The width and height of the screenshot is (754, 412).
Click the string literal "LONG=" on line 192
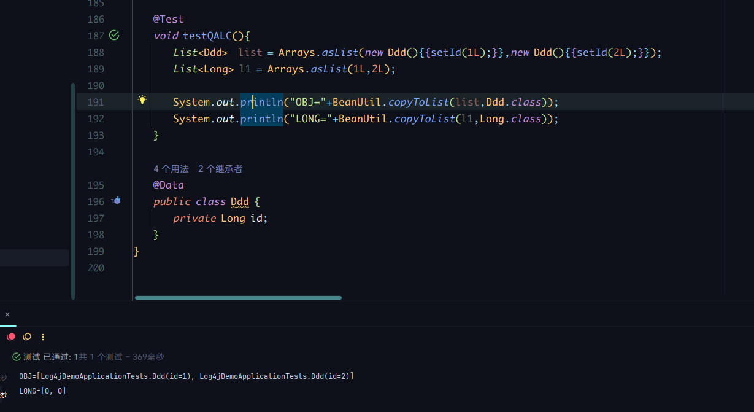pos(311,119)
